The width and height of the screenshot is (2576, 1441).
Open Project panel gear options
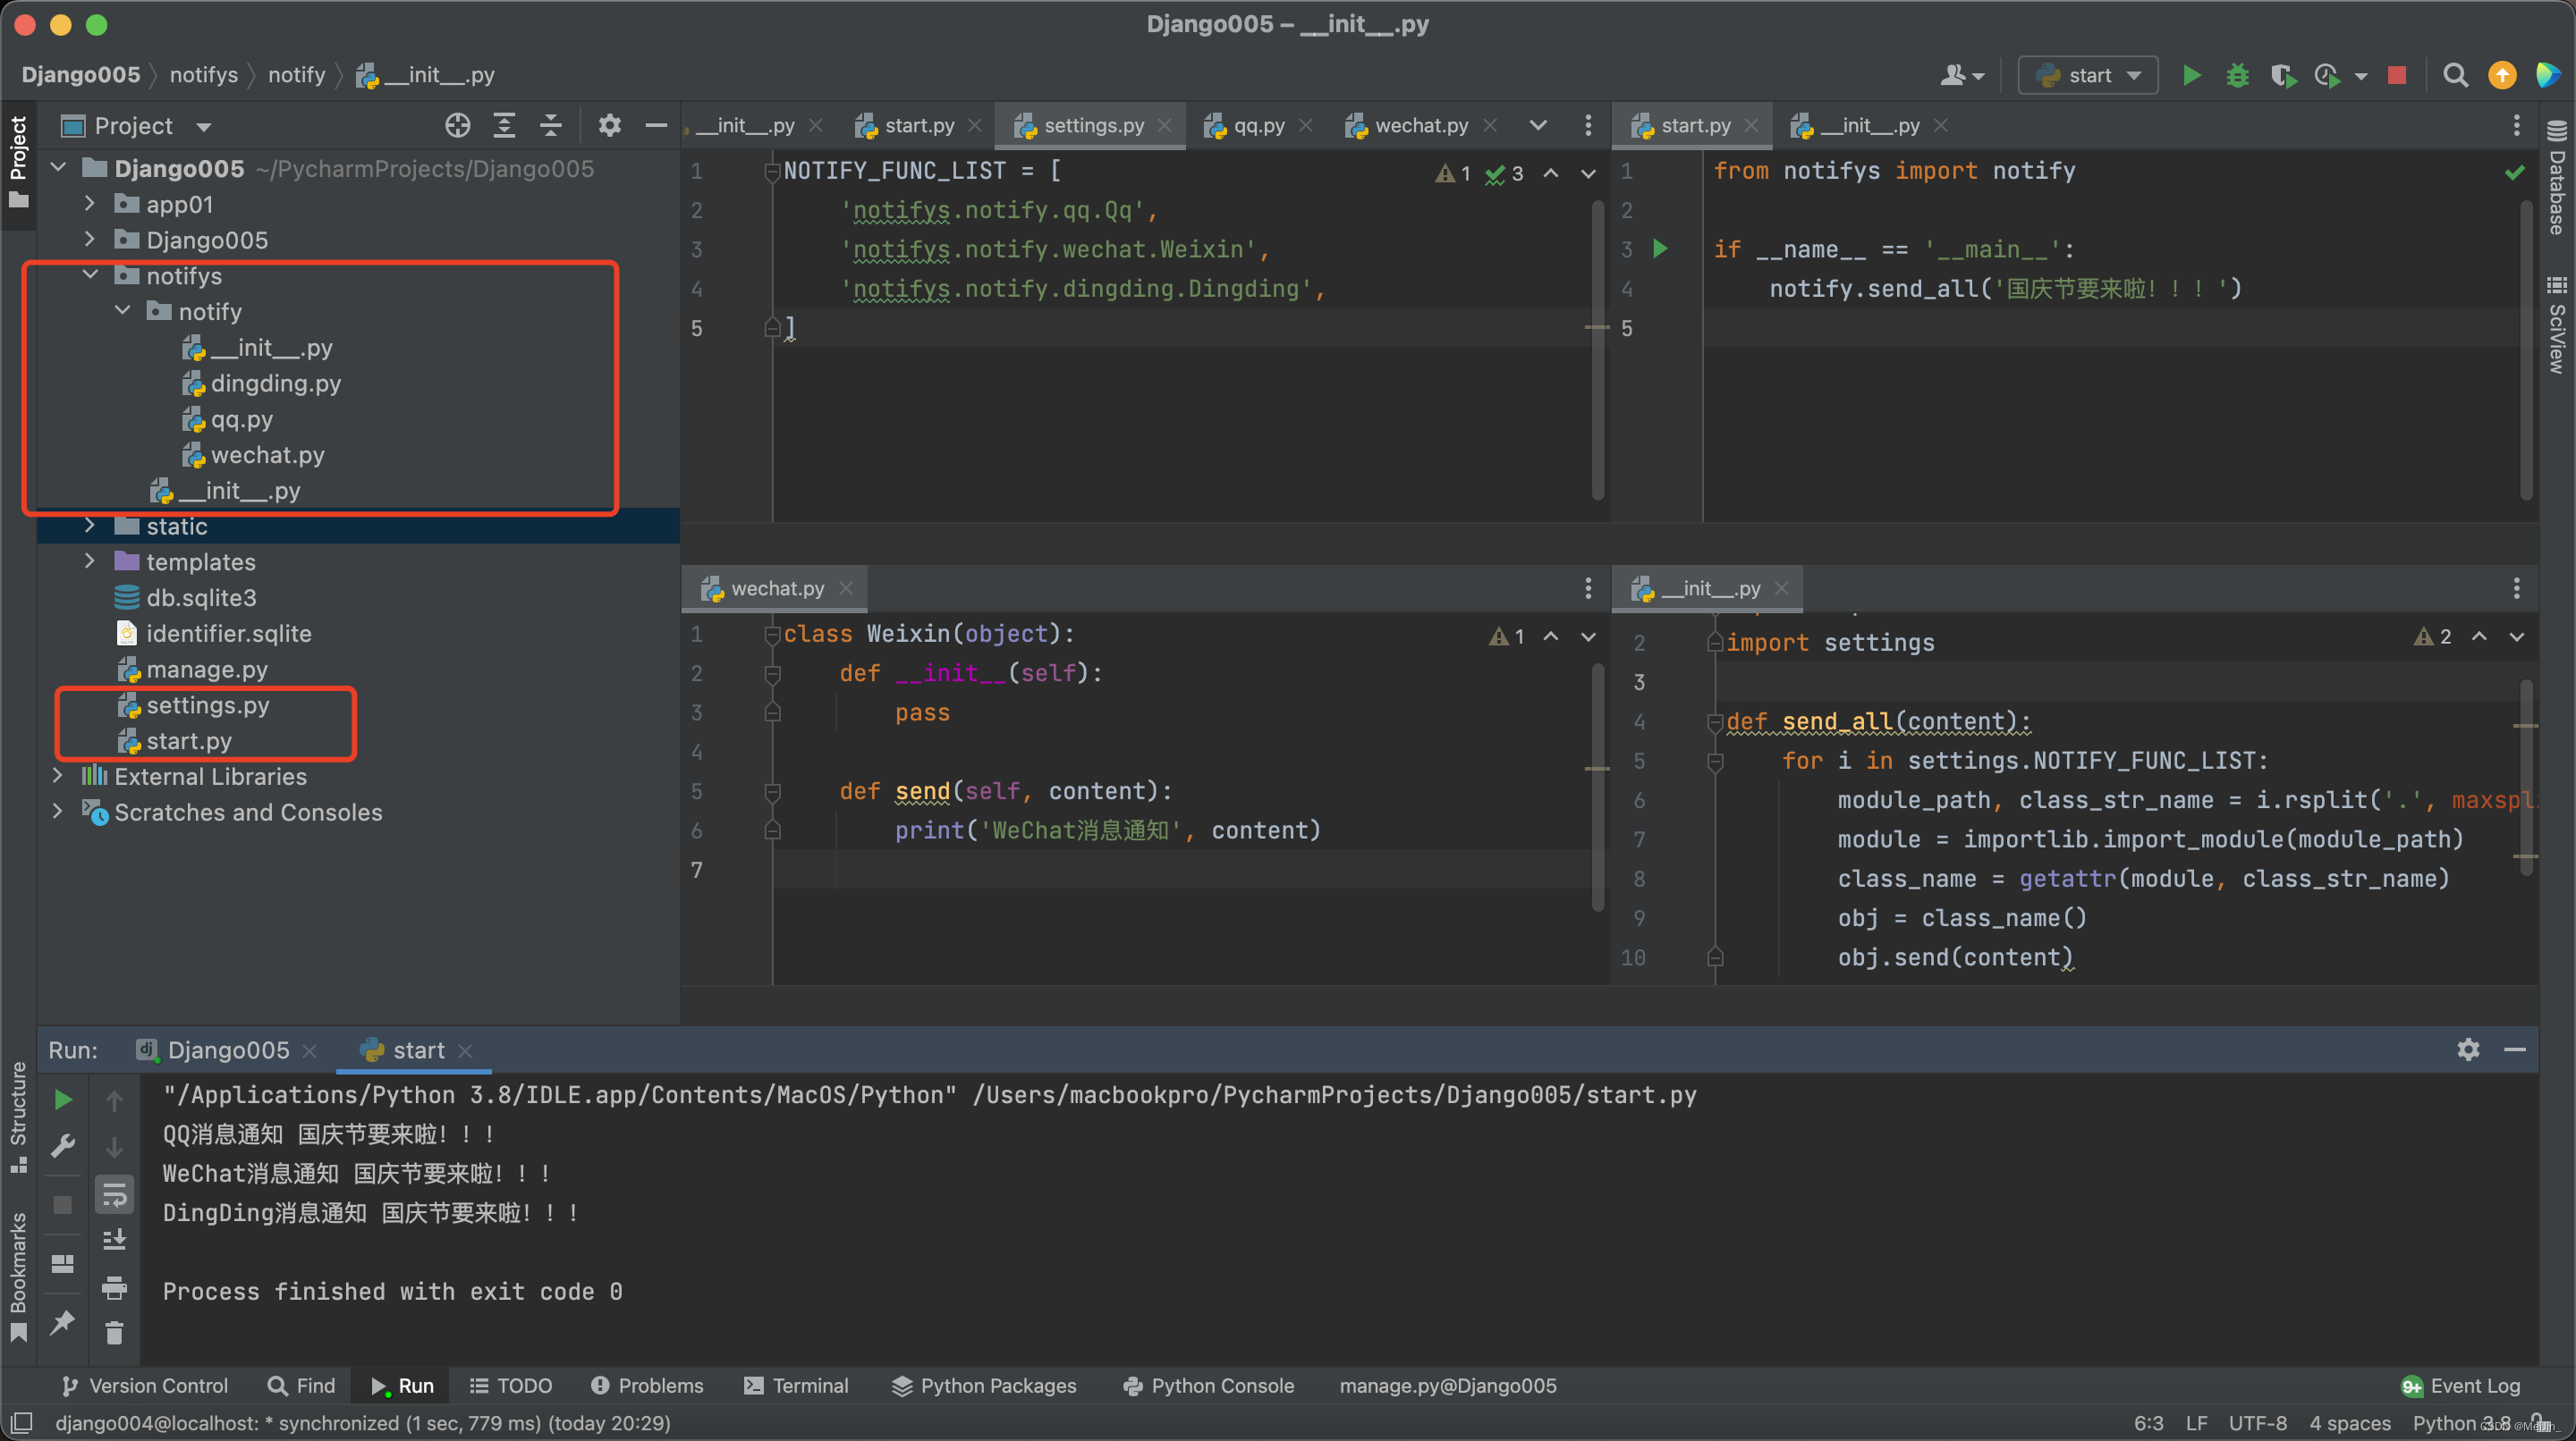609,126
